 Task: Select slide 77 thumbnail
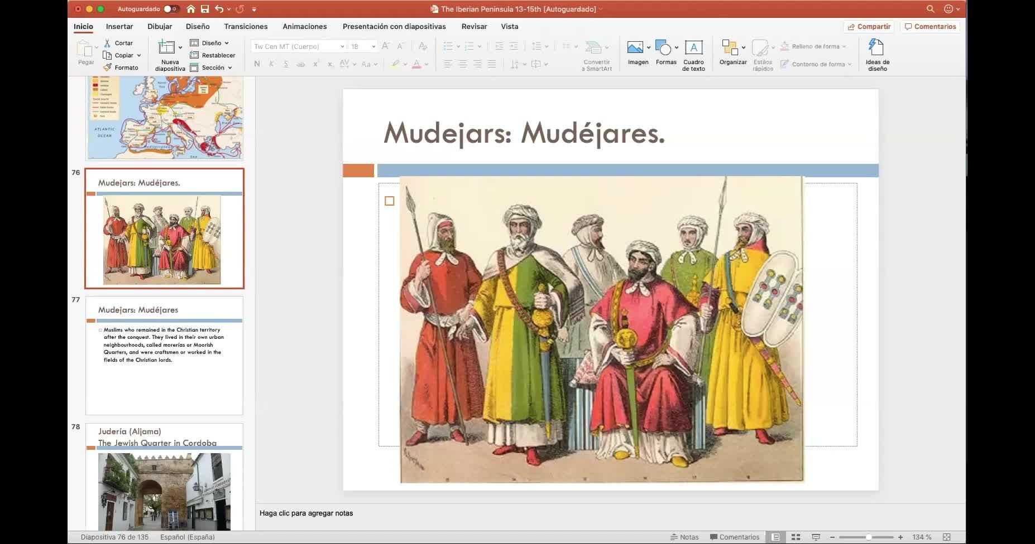click(x=164, y=356)
